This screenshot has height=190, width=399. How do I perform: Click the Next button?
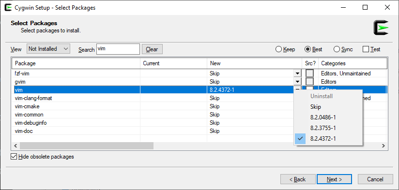335,179
